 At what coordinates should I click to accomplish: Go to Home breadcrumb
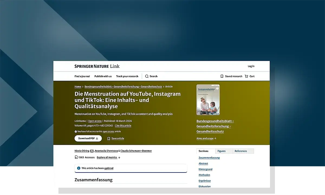tap(78, 87)
